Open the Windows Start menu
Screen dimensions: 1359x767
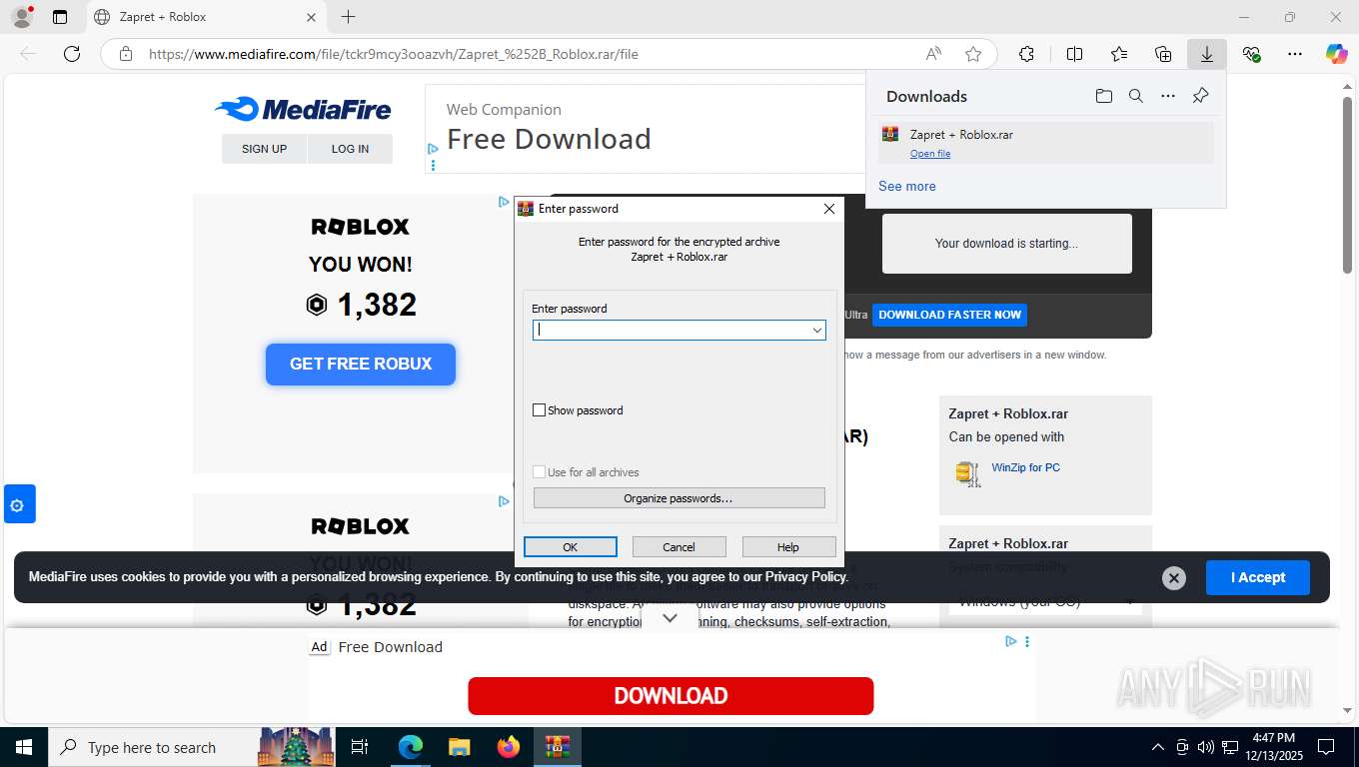(24, 747)
